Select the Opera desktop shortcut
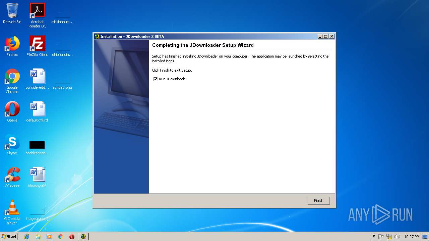Viewport: 429px width, 241px height. (12, 112)
